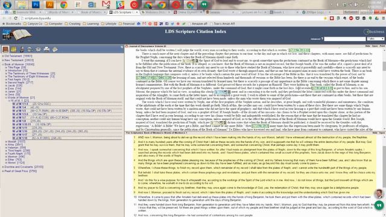The image size is (386, 217).
Task: Open the Settings gear toolbar icon
Action: [x=38, y=49]
